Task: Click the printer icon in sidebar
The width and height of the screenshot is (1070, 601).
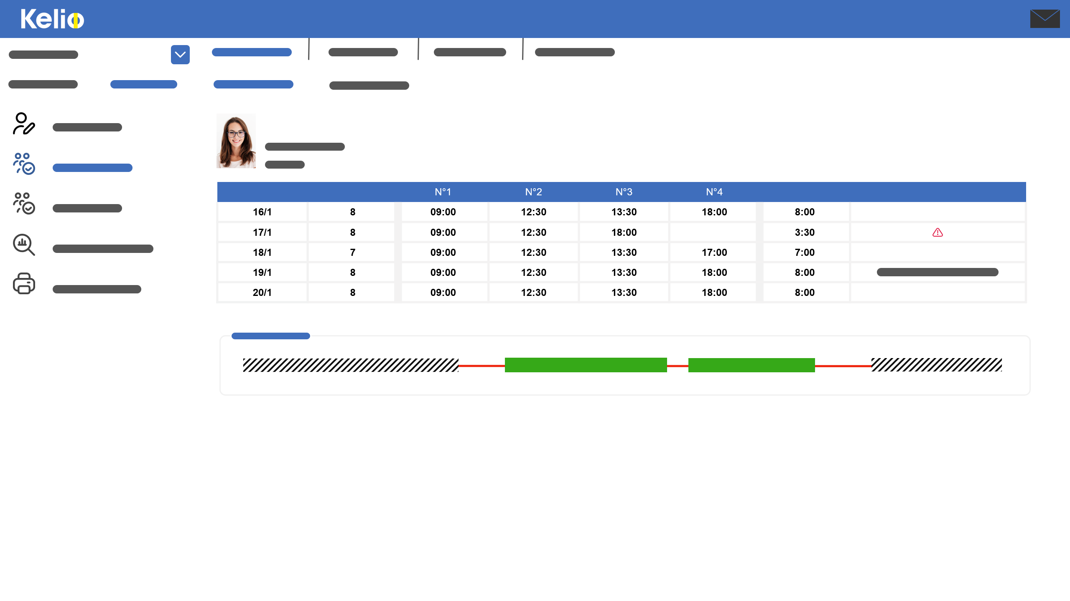Action: coord(24,284)
